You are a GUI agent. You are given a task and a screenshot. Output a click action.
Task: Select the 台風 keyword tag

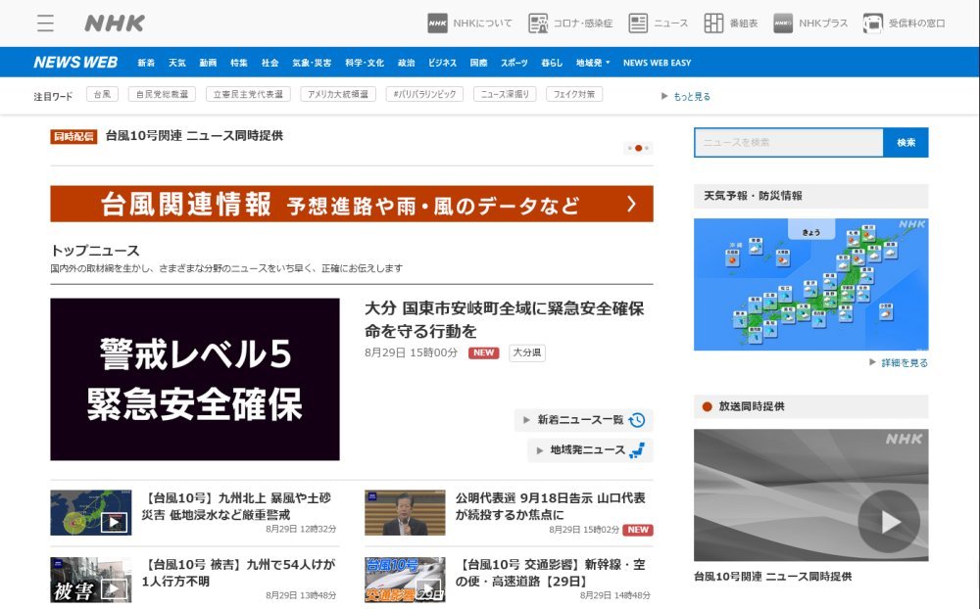[102, 94]
